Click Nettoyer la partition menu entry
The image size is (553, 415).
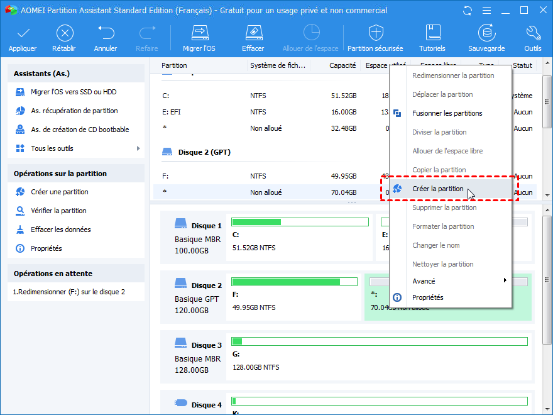[451, 264]
